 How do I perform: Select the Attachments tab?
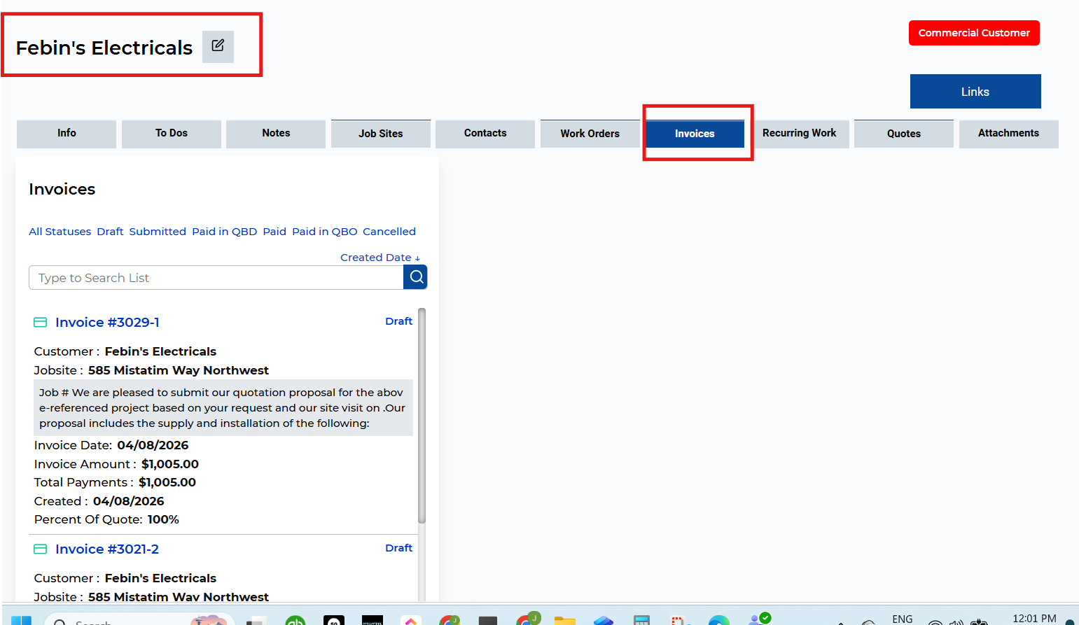[1008, 134]
